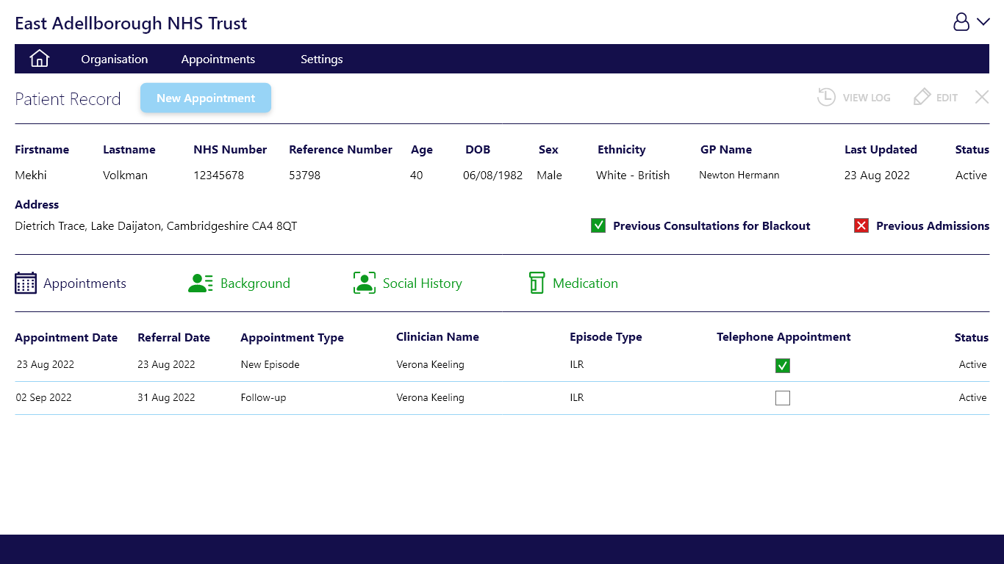Screen dimensions: 1004x564
Task: Toggle Previous Consultations for Blackout checkbox
Action: pos(598,225)
